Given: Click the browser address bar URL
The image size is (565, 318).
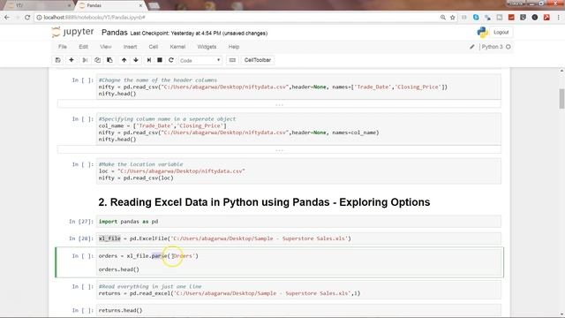Looking at the screenshot, I should (94, 18).
